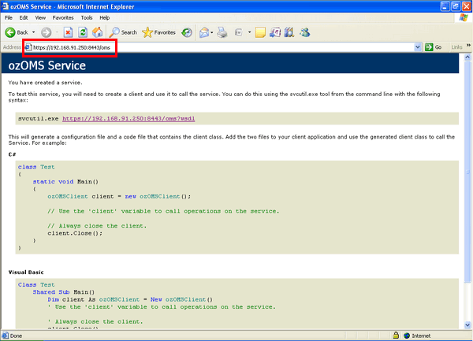The height and width of the screenshot is (341, 473).
Task: Click the page icon beside the URL
Action: (x=28, y=47)
